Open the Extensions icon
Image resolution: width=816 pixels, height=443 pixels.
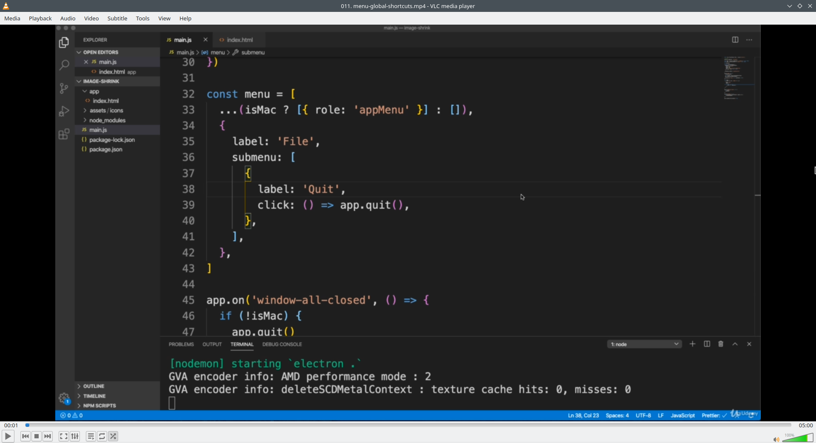[x=64, y=134]
